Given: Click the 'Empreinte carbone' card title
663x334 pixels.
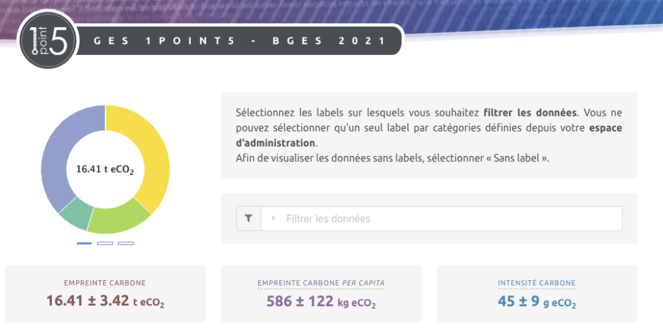Looking at the screenshot, I should coord(105,283).
